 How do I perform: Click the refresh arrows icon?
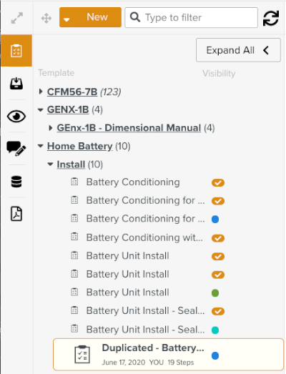pos(271,18)
